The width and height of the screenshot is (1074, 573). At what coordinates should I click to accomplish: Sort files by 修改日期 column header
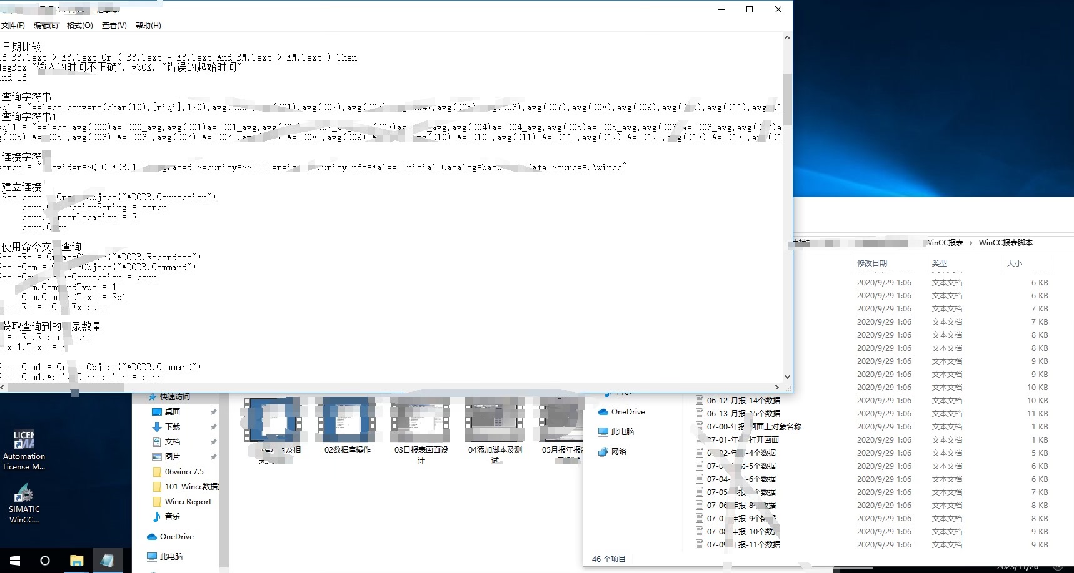872,263
